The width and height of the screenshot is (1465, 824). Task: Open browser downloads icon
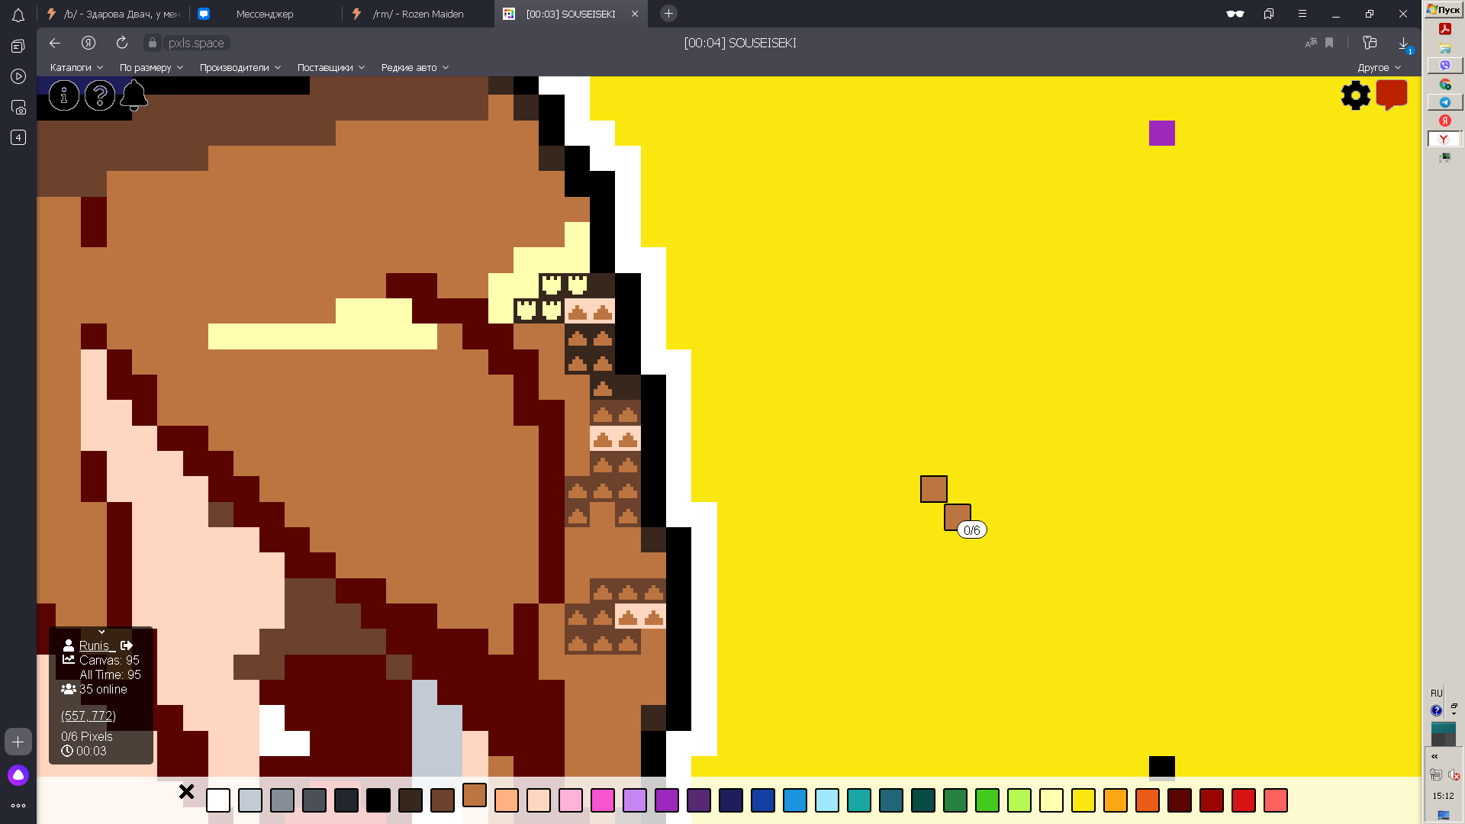tap(1403, 43)
